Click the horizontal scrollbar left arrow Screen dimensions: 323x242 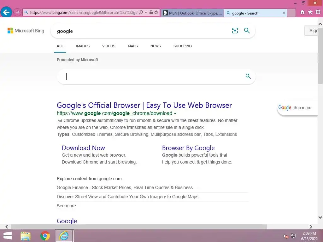tap(7, 227)
